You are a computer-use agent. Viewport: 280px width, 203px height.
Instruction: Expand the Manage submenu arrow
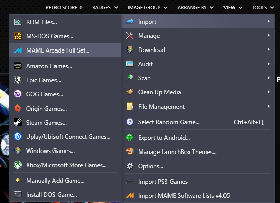point(269,35)
